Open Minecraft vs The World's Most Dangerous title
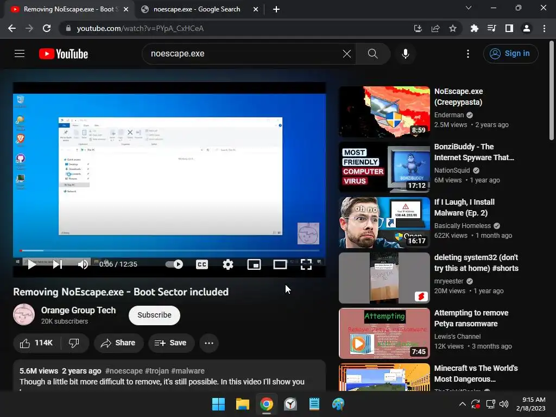This screenshot has width=556, height=417. tap(476, 374)
